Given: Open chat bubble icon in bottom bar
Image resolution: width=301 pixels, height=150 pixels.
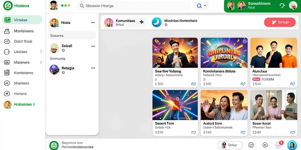Looking at the screenshot, I should (265, 145).
